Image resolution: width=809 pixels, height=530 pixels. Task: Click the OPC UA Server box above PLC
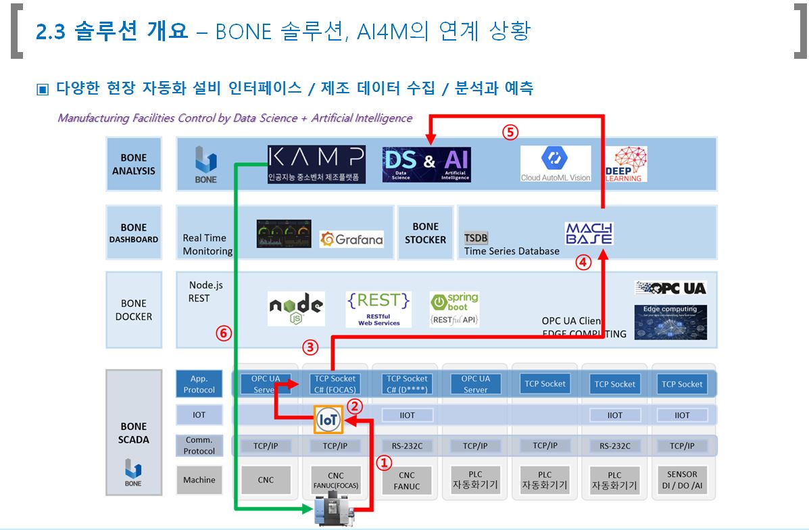click(x=476, y=384)
